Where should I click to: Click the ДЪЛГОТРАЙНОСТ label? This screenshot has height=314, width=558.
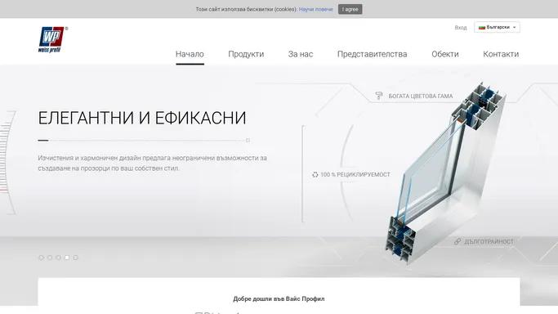tap(489, 242)
